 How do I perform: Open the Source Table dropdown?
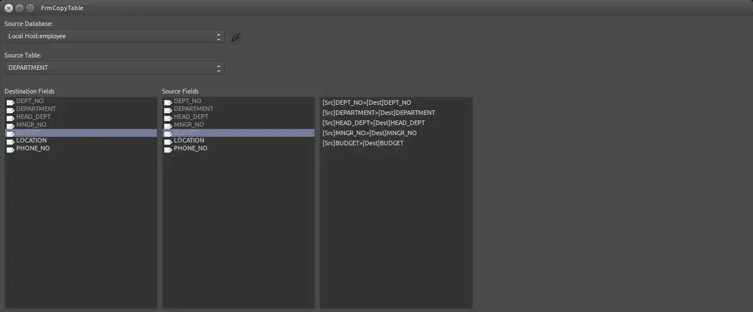114,68
